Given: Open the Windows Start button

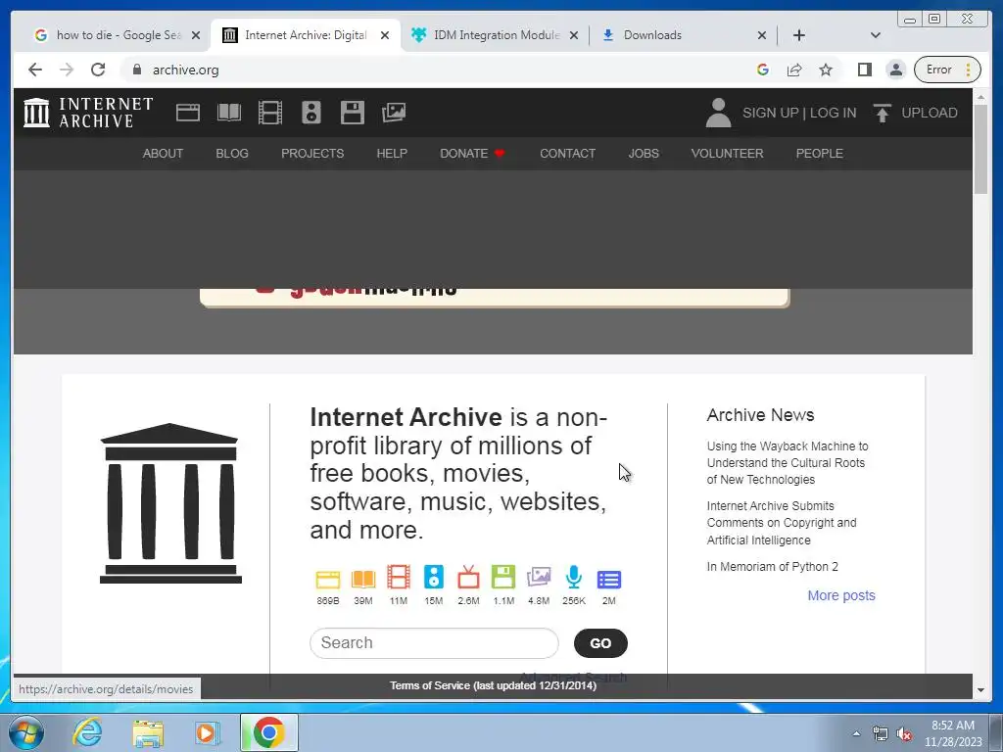Looking at the screenshot, I should (26, 732).
